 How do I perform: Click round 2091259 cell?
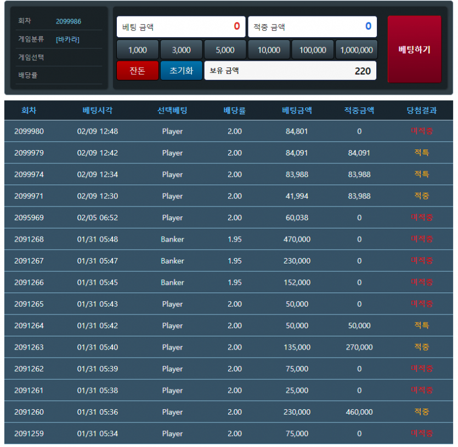[29, 433]
